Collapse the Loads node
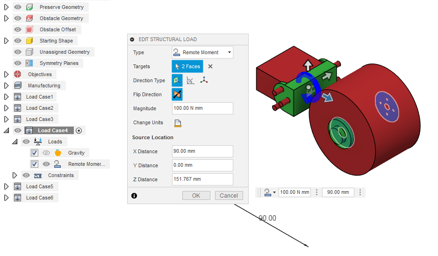The image size is (438, 256). coord(15,142)
